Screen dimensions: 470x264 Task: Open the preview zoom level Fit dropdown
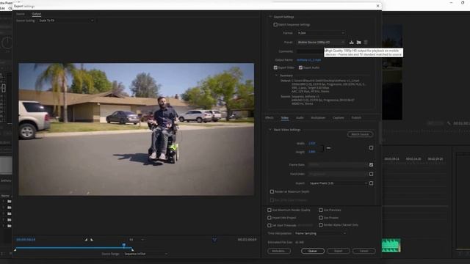pyautogui.click(x=137, y=240)
